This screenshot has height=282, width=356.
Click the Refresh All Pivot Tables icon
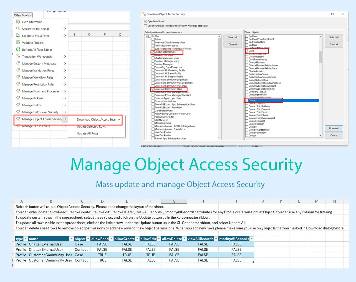(x=18, y=50)
